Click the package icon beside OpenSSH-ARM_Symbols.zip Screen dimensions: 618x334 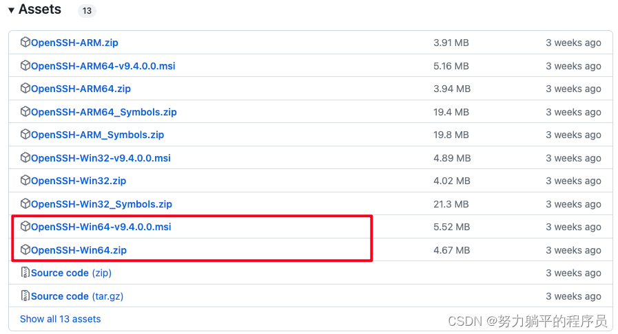pyautogui.click(x=25, y=135)
